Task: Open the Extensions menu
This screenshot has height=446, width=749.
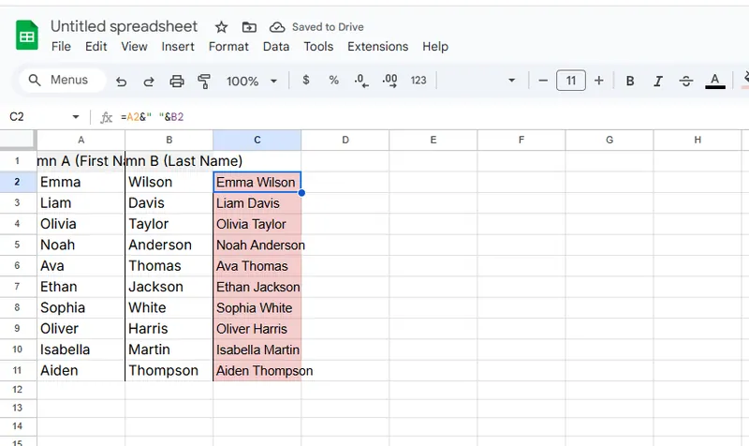Action: pyautogui.click(x=377, y=46)
